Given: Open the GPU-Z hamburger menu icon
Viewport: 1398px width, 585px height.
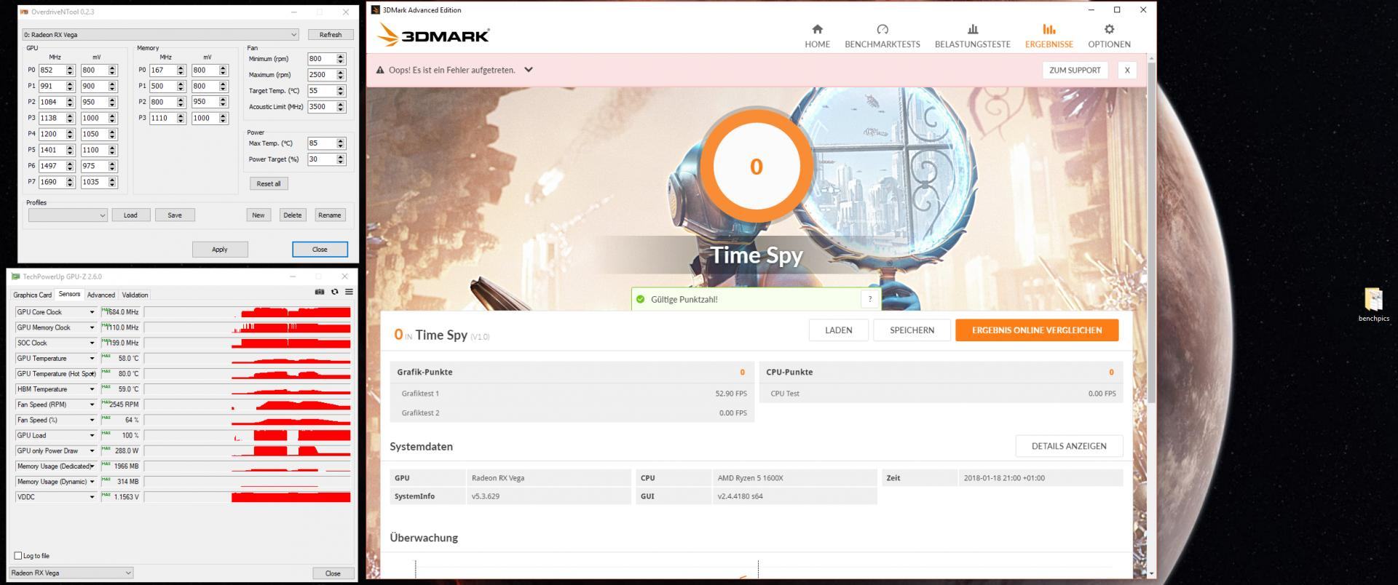Looking at the screenshot, I should pyautogui.click(x=349, y=292).
